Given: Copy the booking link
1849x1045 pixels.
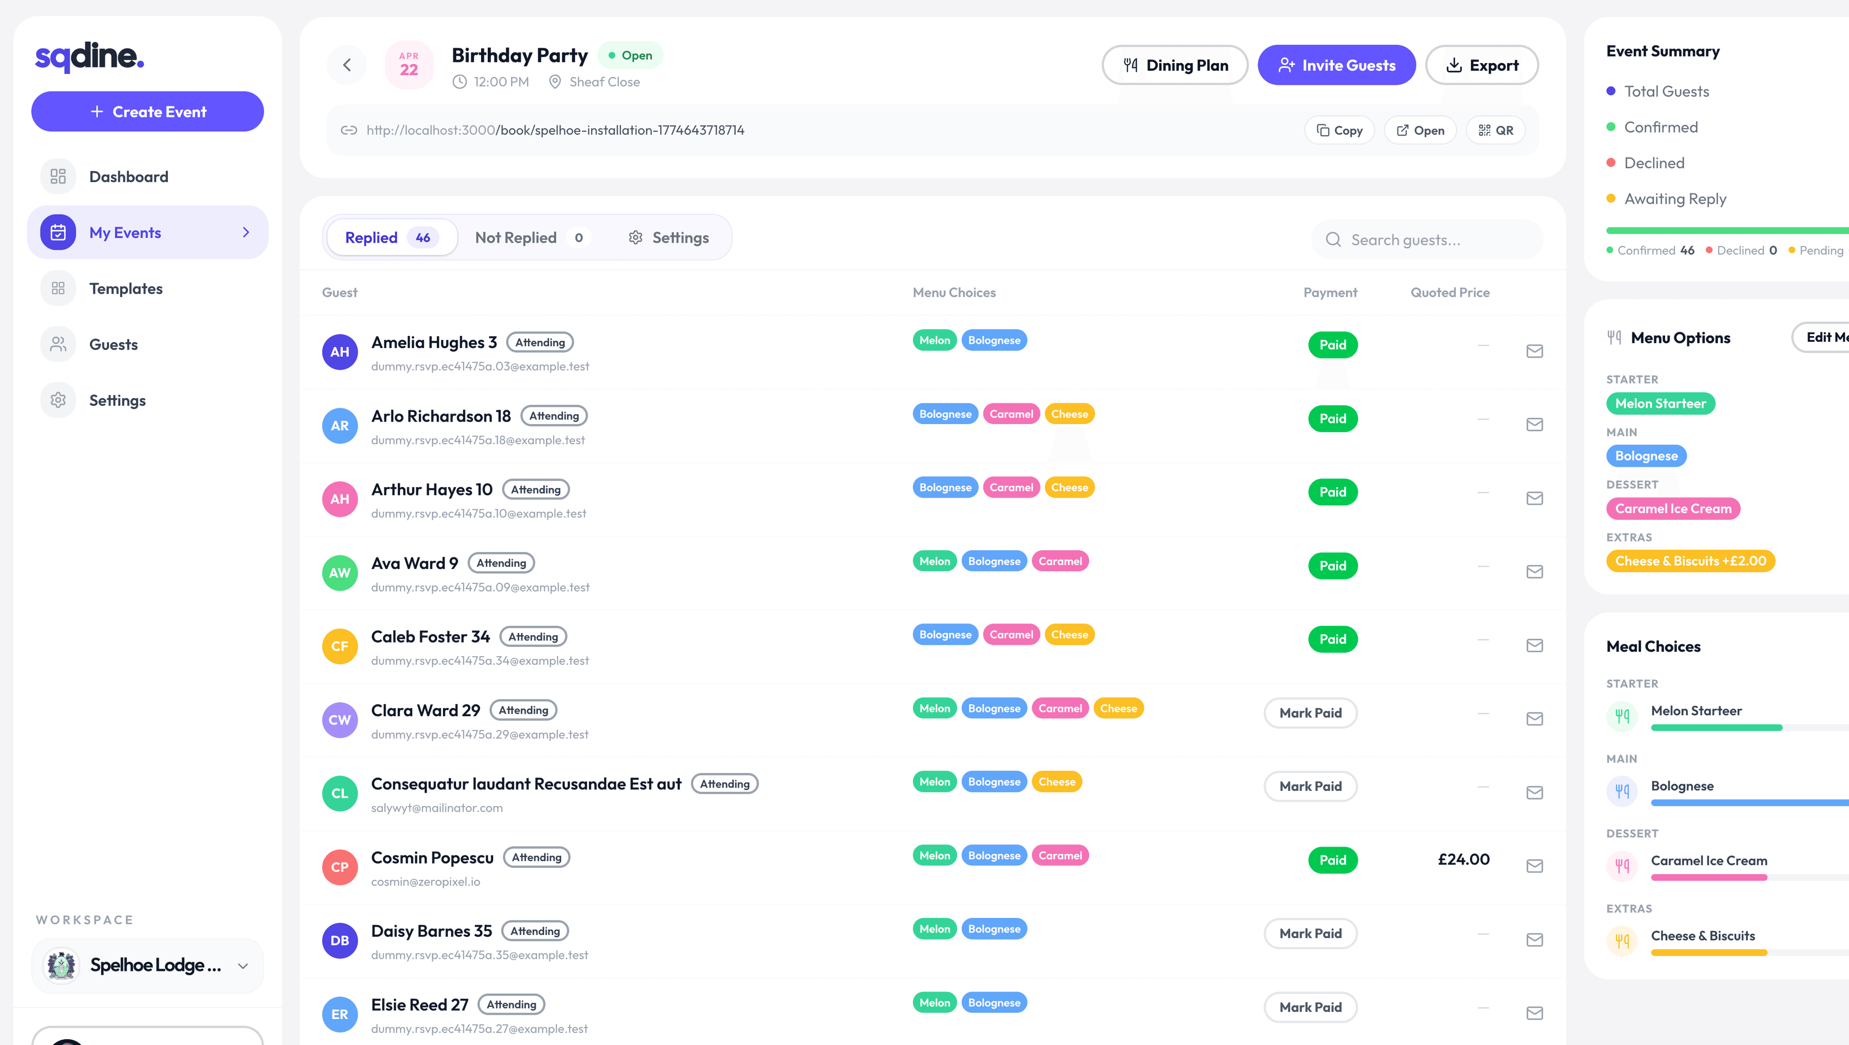Looking at the screenshot, I should pyautogui.click(x=1340, y=130).
